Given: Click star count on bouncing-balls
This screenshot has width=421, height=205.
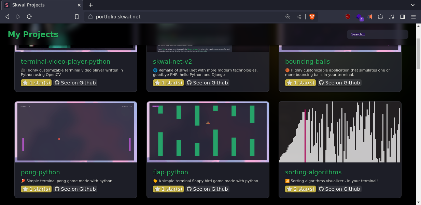Looking at the screenshot, I should click(300, 83).
